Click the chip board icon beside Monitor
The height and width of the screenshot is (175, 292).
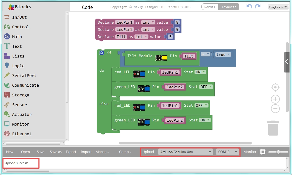[263, 152]
